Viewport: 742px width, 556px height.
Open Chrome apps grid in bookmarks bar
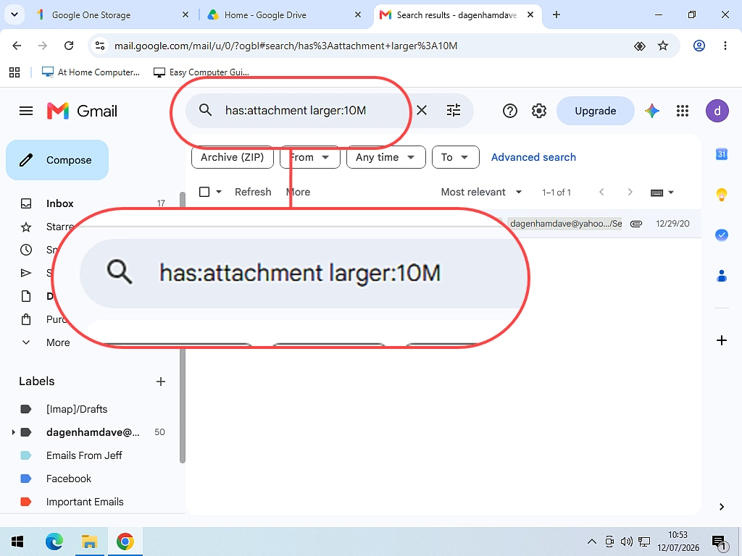[14, 72]
